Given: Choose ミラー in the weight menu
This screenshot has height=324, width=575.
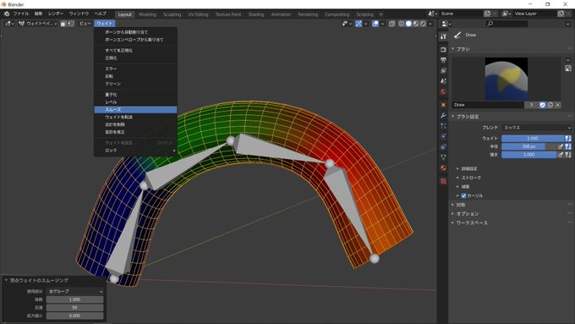Looking at the screenshot, I should (135, 69).
